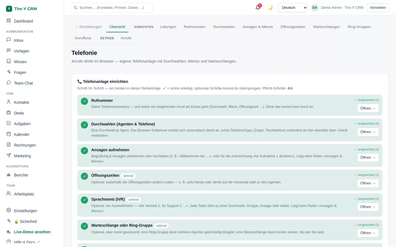396x247 pixels.
Task: Click green checkmark beside Durchwahlen
Action: tap(84, 125)
